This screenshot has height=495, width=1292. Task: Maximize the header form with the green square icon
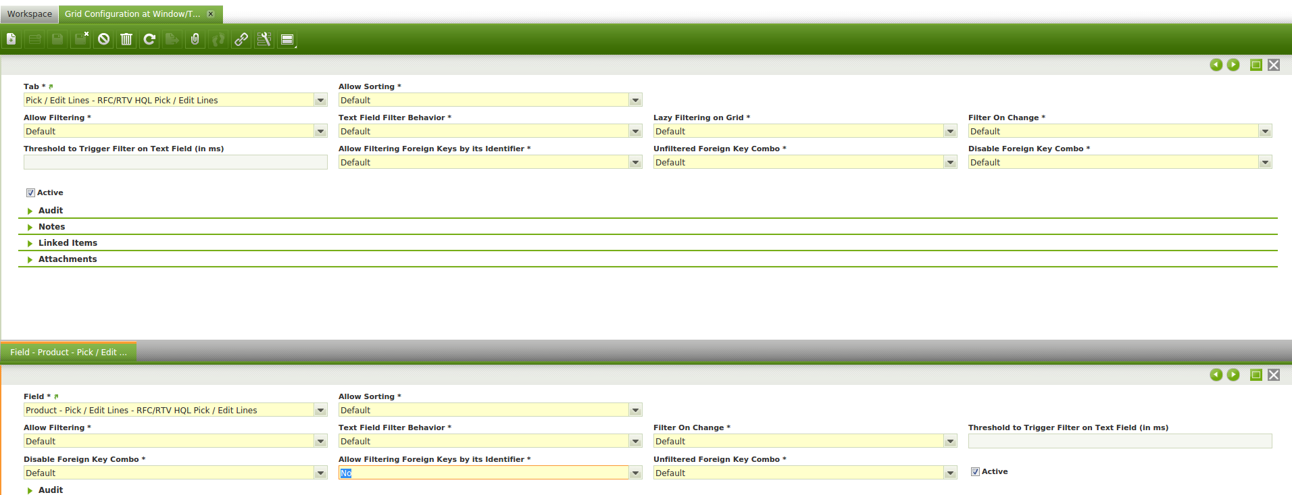pos(1256,65)
